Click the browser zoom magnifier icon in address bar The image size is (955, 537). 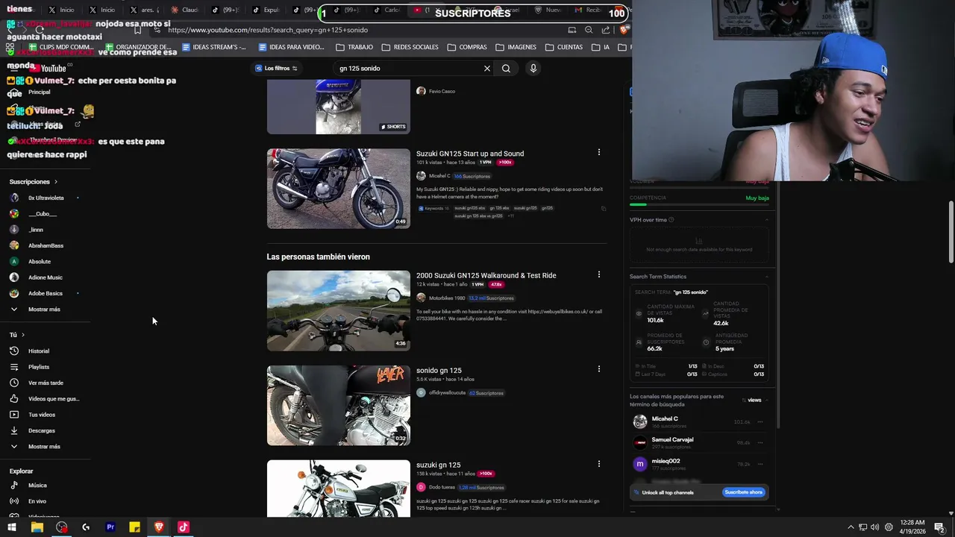(589, 30)
